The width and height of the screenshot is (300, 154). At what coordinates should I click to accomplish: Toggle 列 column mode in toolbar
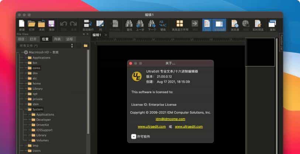tap(100, 24)
